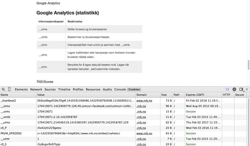This screenshot has height=146, width=250.
Task: Toggle the mobile device mode icon
Action: pos(9,89)
